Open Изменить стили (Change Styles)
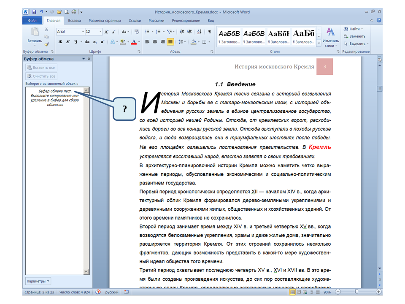The image size is (405, 304). click(330, 37)
